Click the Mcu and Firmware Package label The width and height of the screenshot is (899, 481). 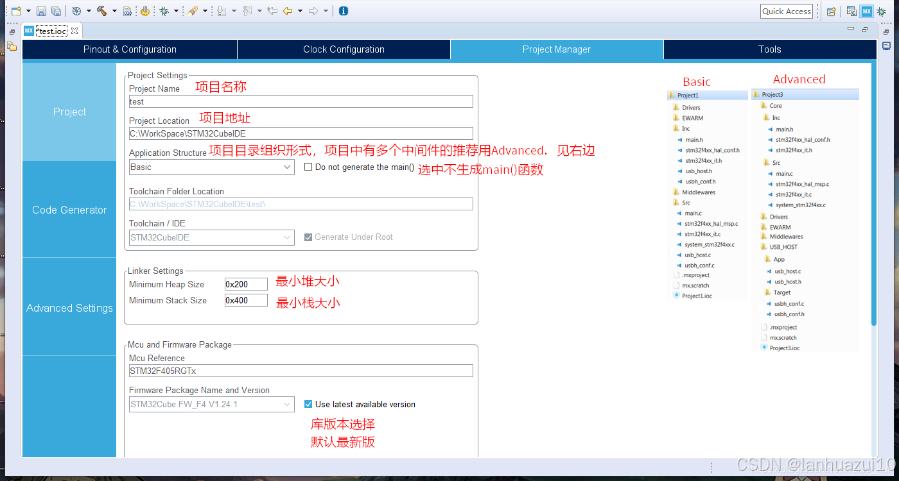(x=180, y=344)
